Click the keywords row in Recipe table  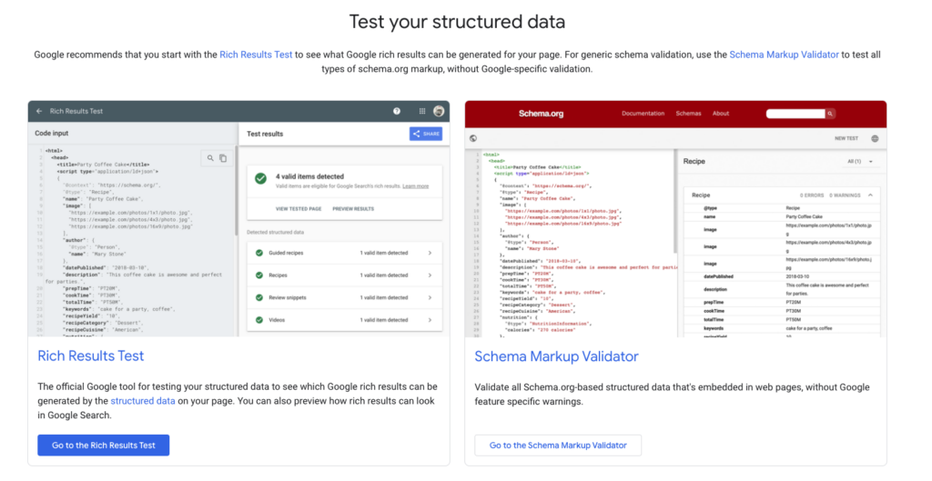tap(783, 328)
